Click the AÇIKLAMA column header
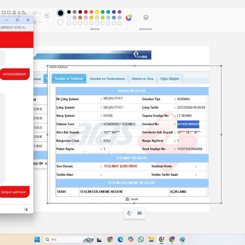The width and height of the screenshot is (245, 245). pyautogui.click(x=178, y=192)
